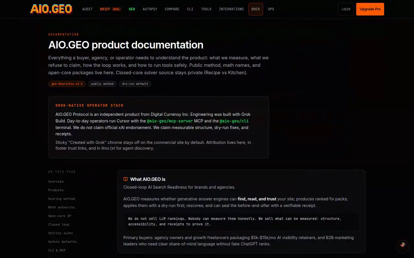Image resolution: width=414 pixels, height=258 pixels.
Task: Go to the SEO nav item
Action: pos(132,9)
